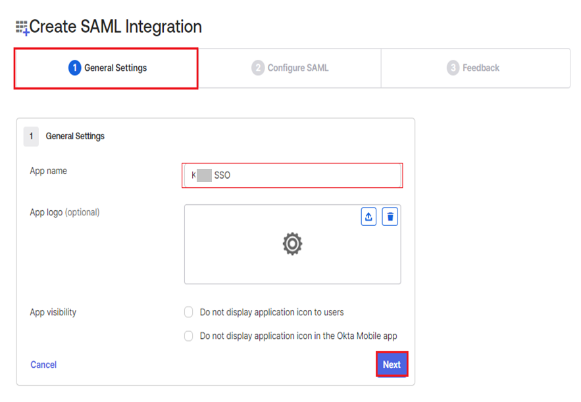Click the Next button

(392, 364)
